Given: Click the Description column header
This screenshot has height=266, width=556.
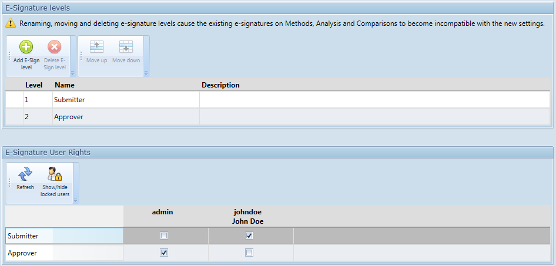Looking at the screenshot, I should (374, 85).
